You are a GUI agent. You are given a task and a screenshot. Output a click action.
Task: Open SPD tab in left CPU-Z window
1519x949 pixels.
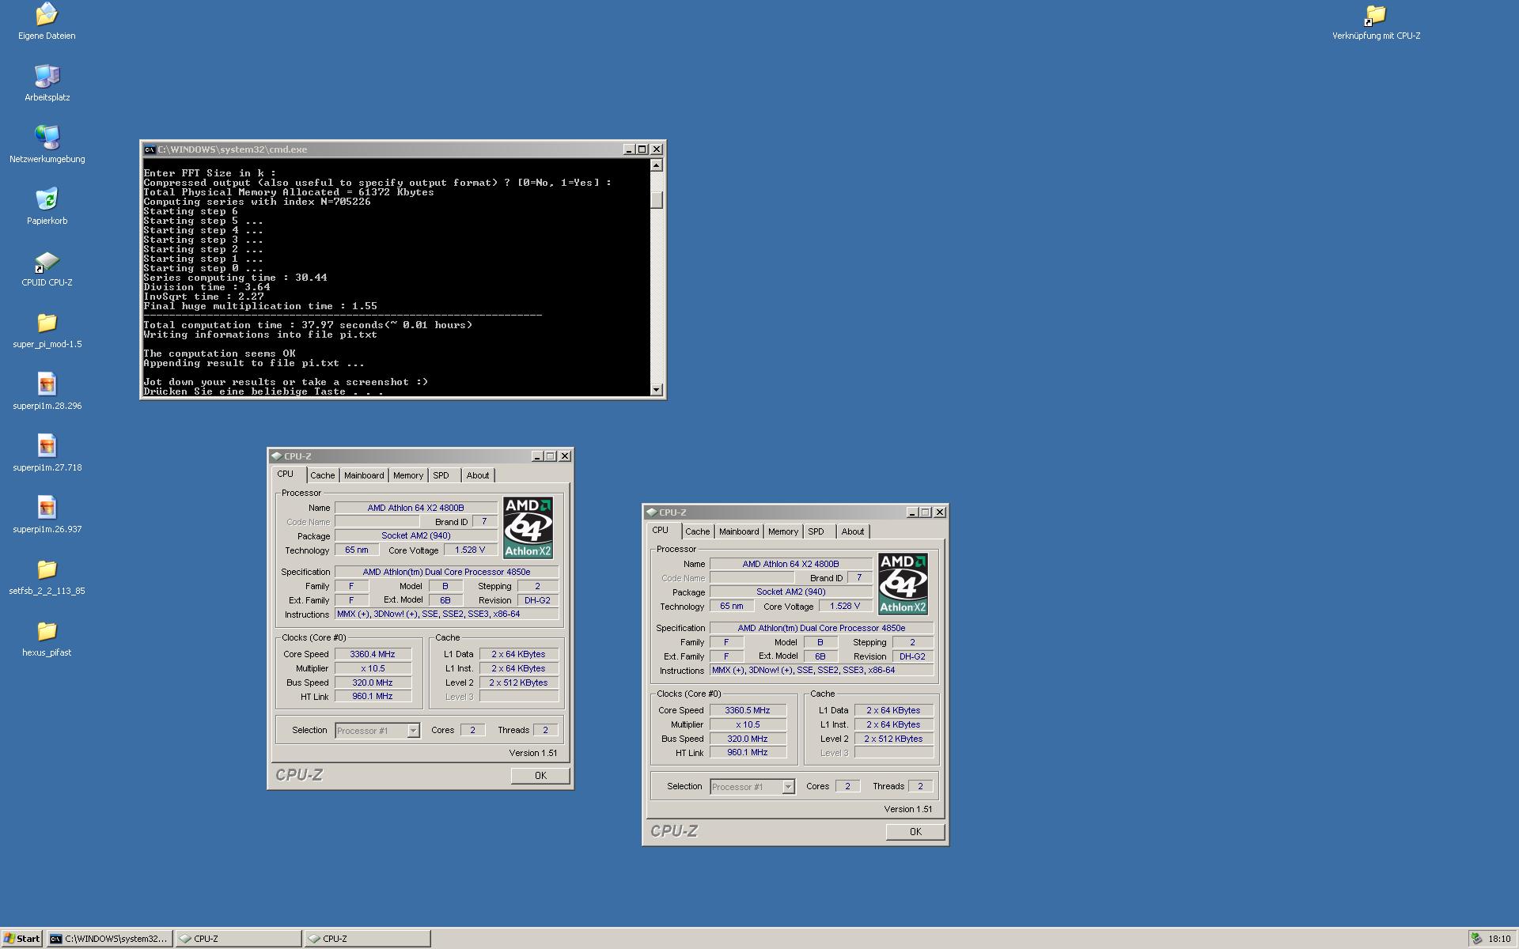pyautogui.click(x=441, y=475)
